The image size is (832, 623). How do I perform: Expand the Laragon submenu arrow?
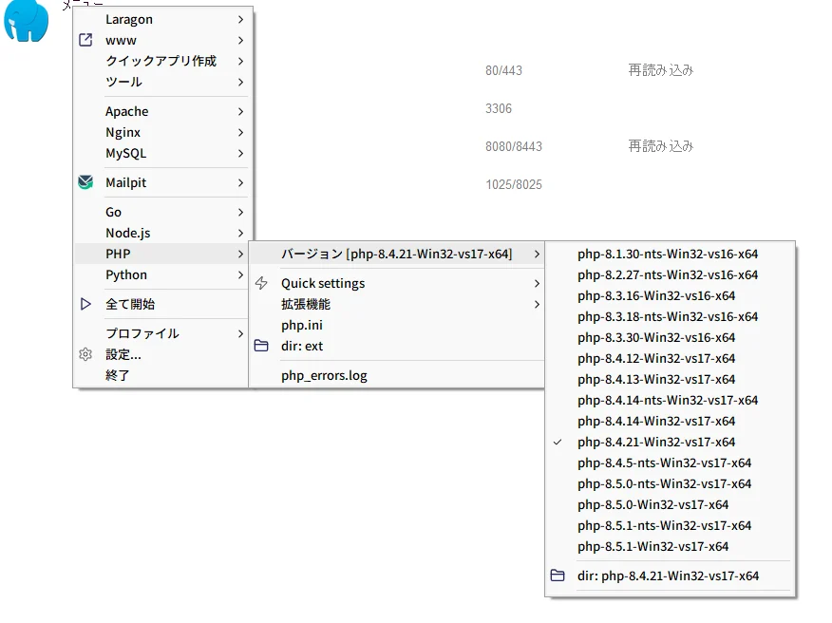241,19
